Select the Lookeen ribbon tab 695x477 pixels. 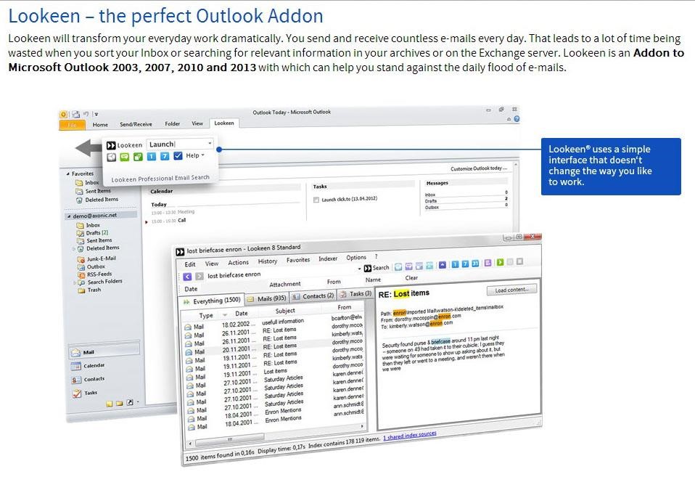click(224, 123)
